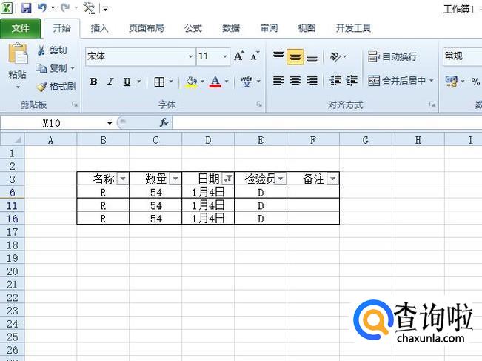Click the red font color A button
The width and height of the screenshot is (482, 361).
pos(215,82)
